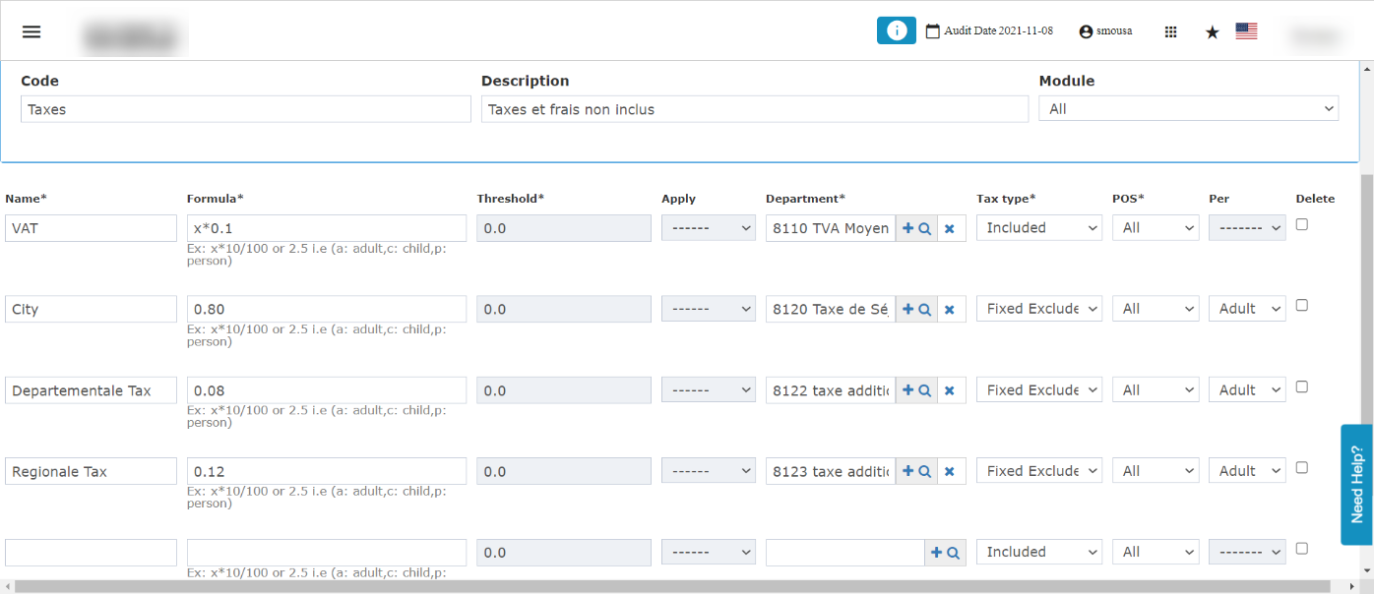This screenshot has width=1374, height=594.
Task: Tick Delete checkbox for VAT row
Action: (1302, 224)
